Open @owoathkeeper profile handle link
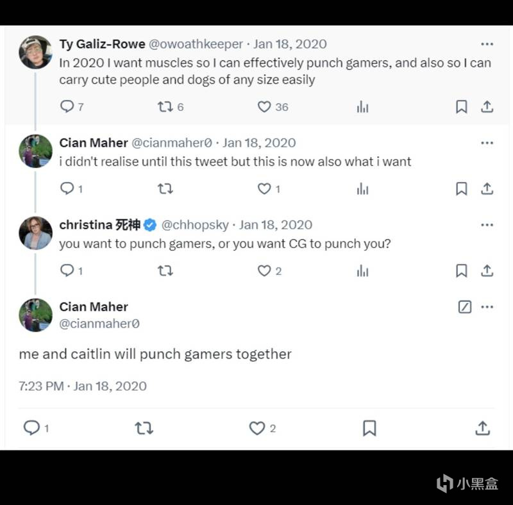 pyautogui.click(x=196, y=44)
